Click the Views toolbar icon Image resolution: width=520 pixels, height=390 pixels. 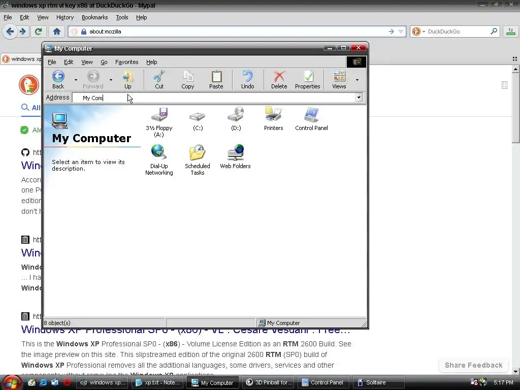click(339, 80)
